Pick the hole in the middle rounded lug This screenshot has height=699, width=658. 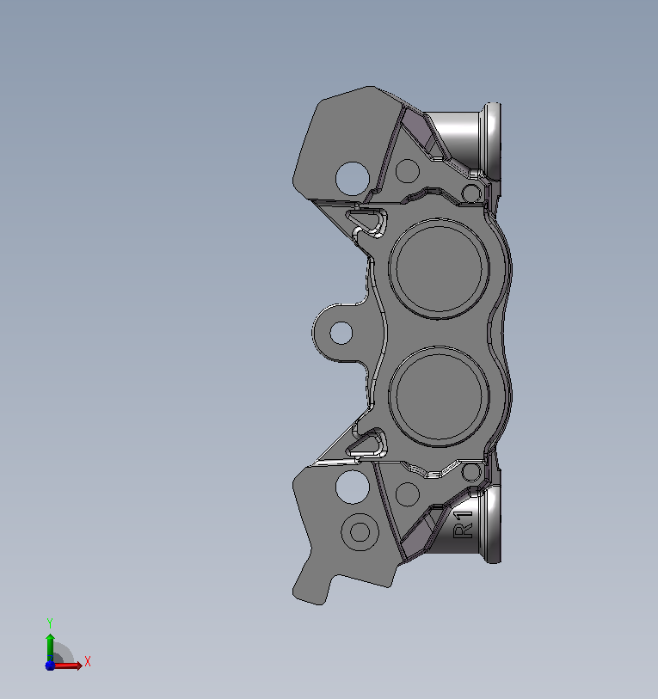click(341, 333)
